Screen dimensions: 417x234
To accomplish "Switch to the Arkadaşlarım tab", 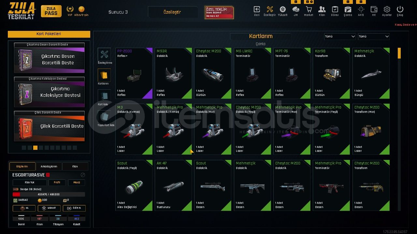I will (x=49, y=166).
